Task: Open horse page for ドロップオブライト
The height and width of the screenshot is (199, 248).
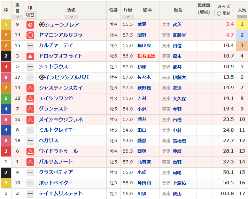Action: point(61,56)
